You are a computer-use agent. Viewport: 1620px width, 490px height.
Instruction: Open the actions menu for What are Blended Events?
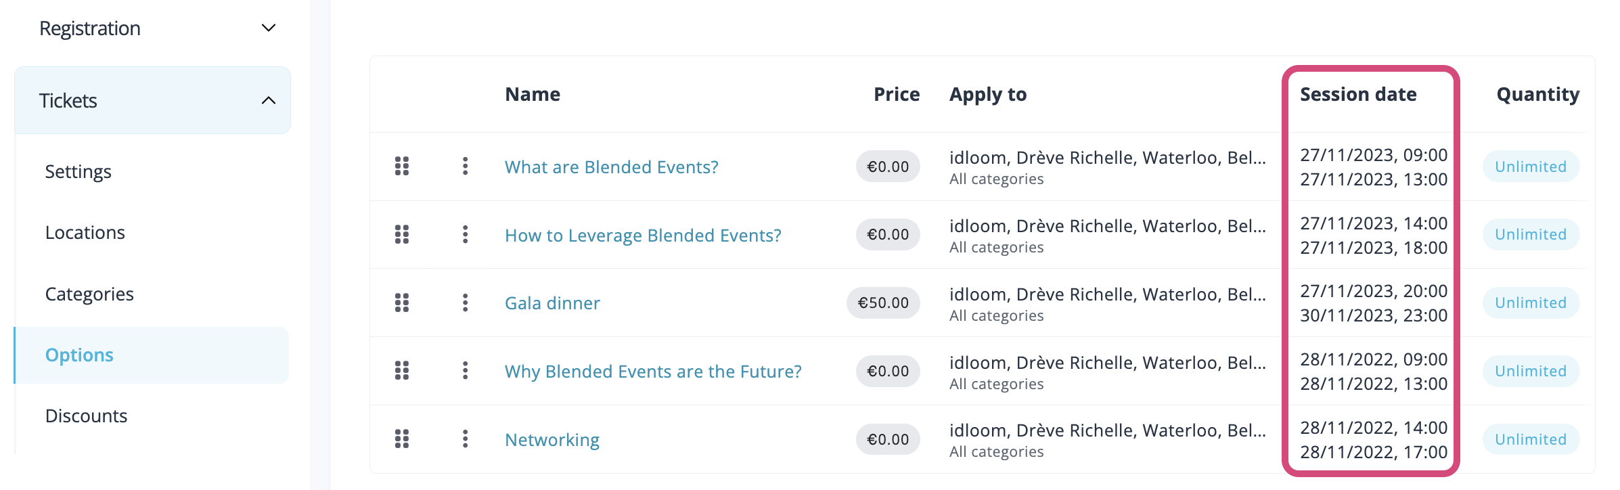point(466,166)
